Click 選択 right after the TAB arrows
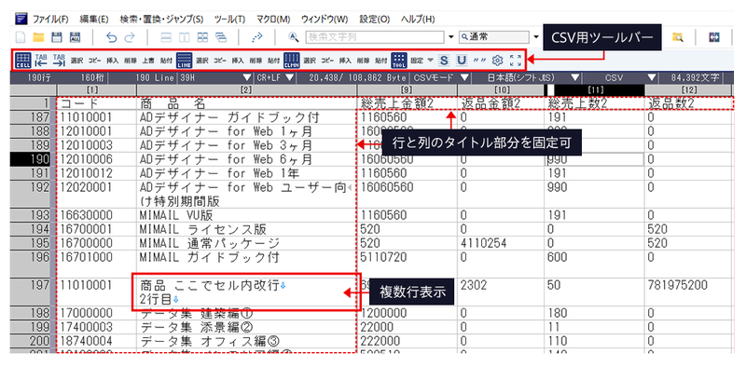This screenshot has height=367, width=746. (76, 61)
